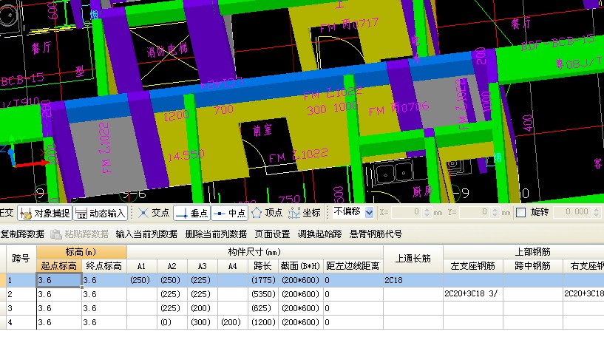
Task: Check the 旋转 rotate checkbox
Action: click(x=520, y=212)
